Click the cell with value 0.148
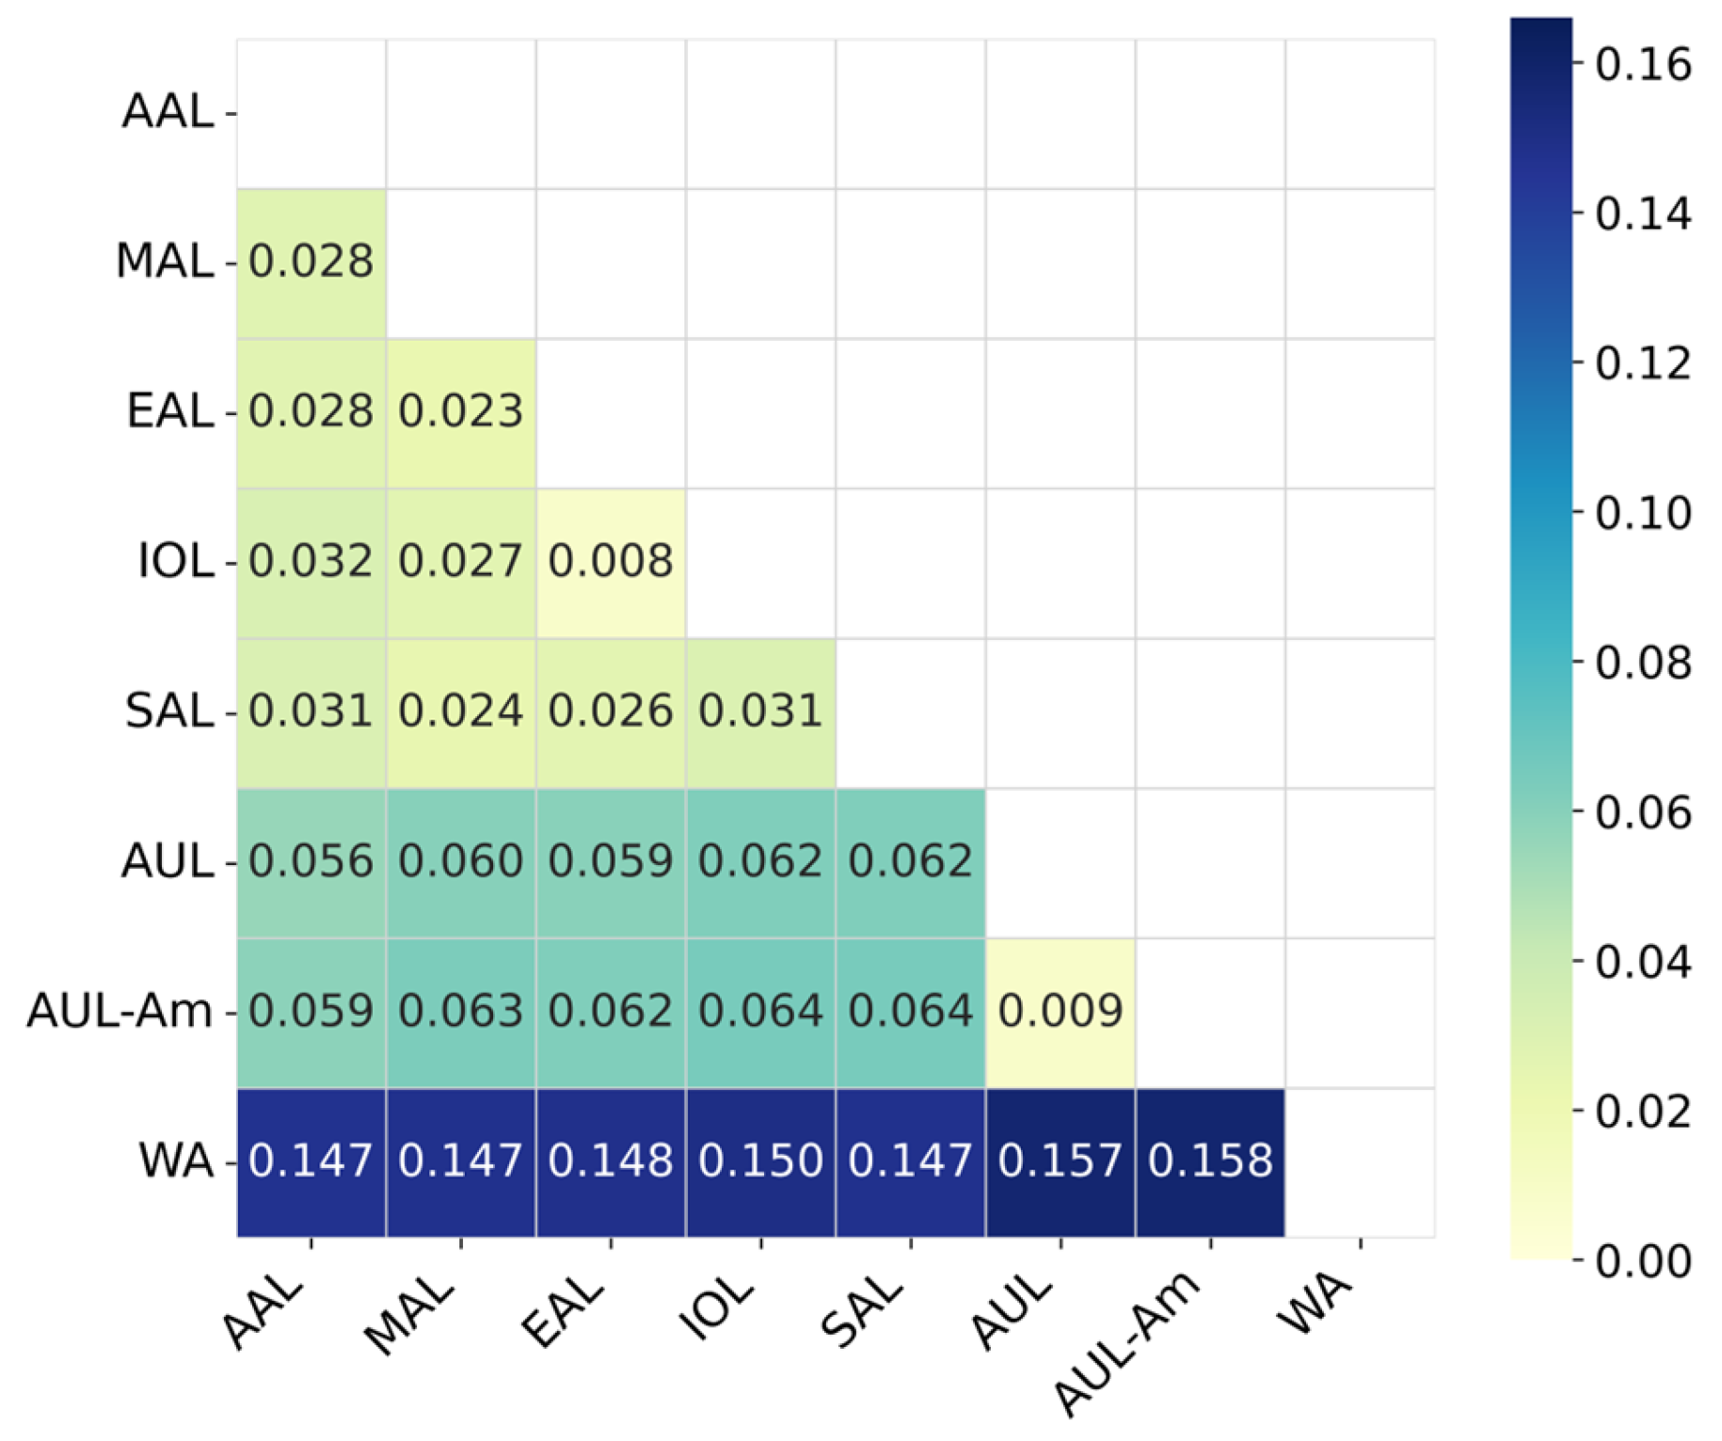 (611, 1161)
